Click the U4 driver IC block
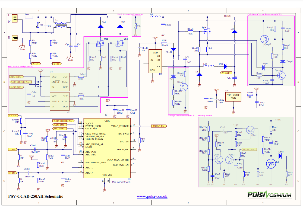 59,82
